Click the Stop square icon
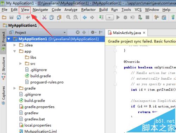 click(147, 18)
